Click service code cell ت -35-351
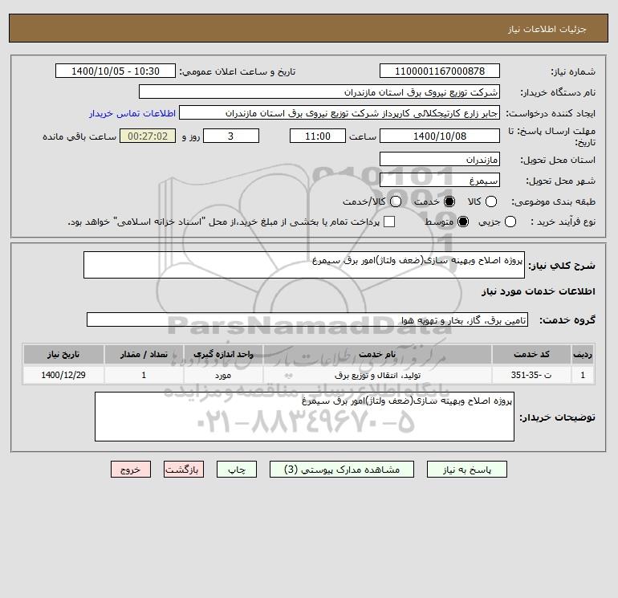Viewport: 618px width, 598px height. (x=531, y=375)
